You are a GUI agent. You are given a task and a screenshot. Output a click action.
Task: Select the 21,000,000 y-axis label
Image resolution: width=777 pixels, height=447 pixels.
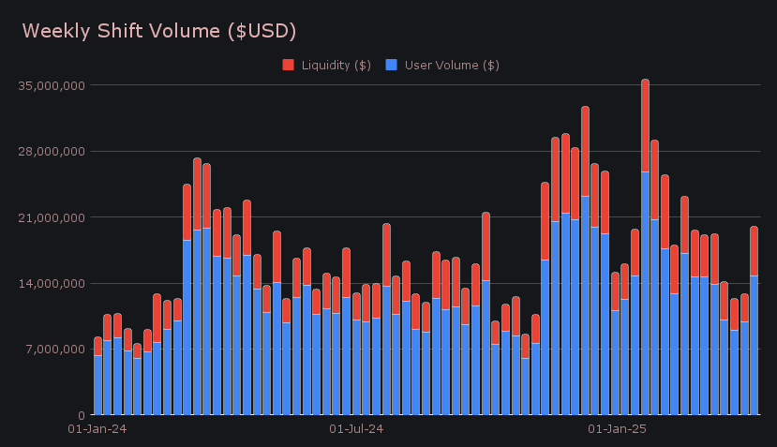52,217
